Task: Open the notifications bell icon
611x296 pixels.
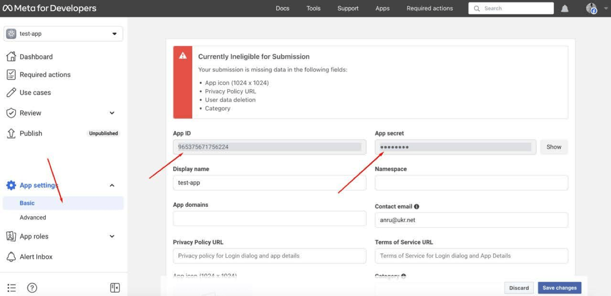Action: click(565, 8)
